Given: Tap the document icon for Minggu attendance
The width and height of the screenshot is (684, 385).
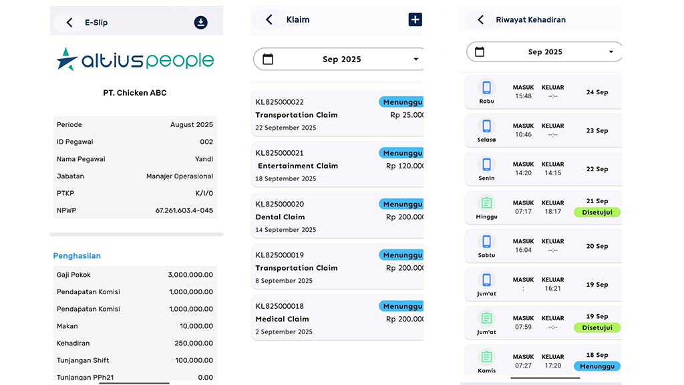Looking at the screenshot, I should 486,203.
